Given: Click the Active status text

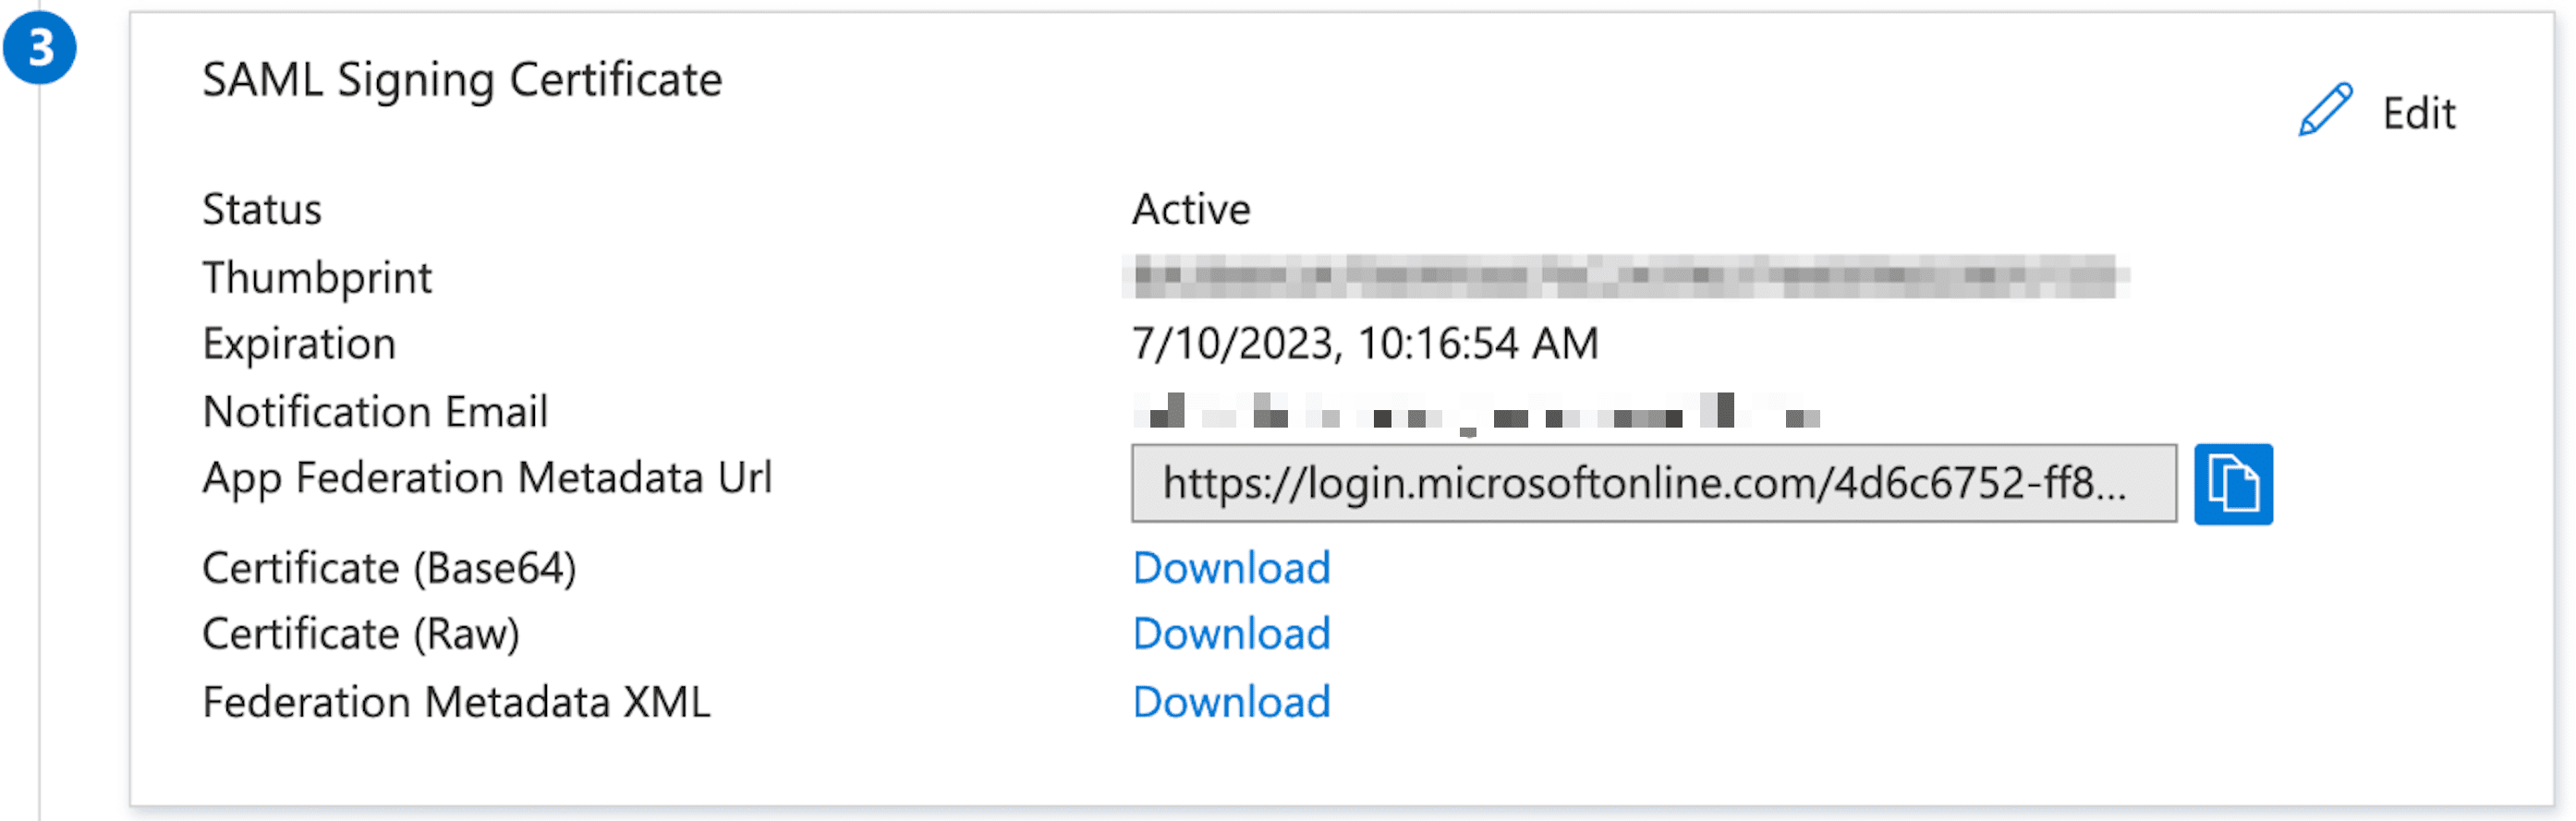Looking at the screenshot, I should 1192,209.
